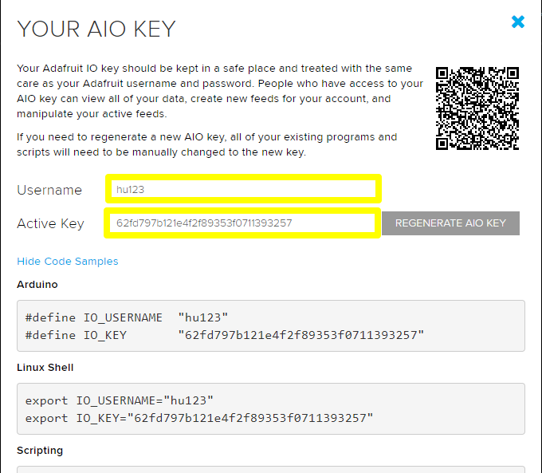The image size is (542, 473).
Task: Click the paragraph about keeping the key safe
Action: click(219, 91)
